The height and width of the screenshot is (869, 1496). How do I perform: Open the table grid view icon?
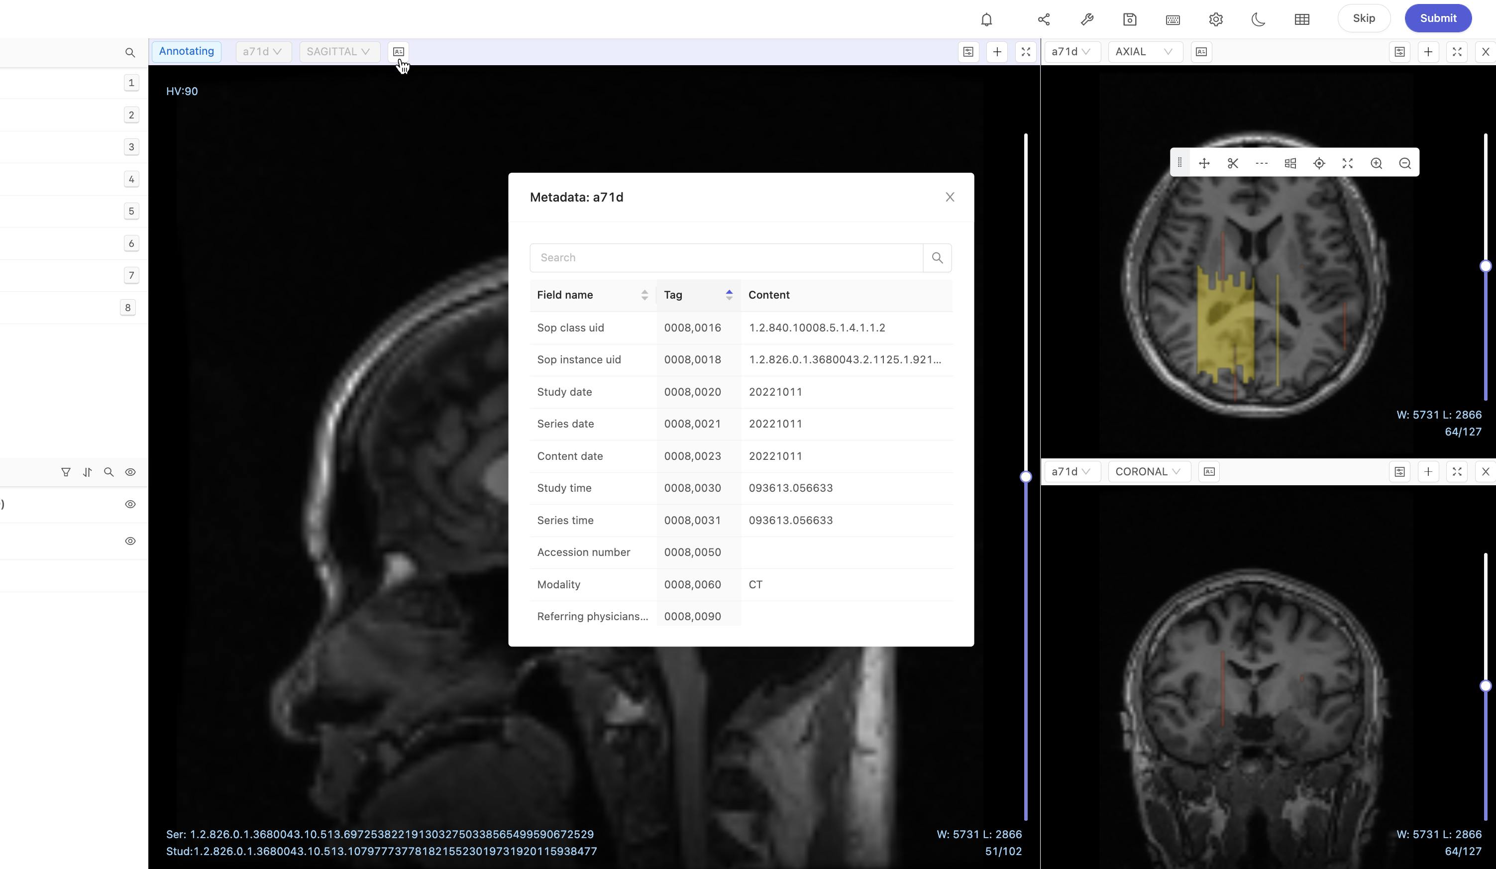[1302, 19]
